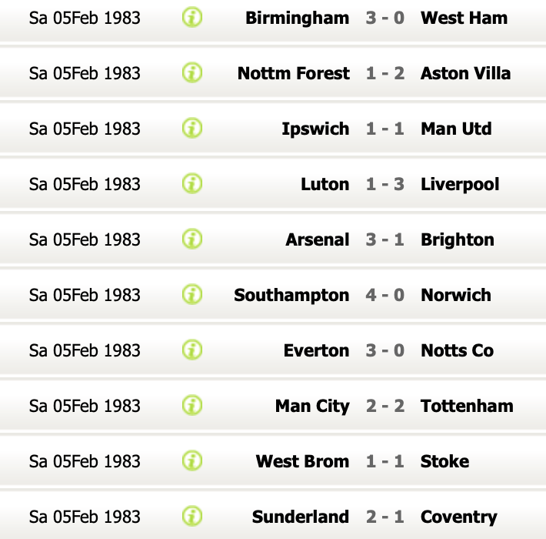Image resolution: width=546 pixels, height=539 pixels.
Task: Open info icon for Man City vs Tottenham
Action: pyautogui.click(x=192, y=405)
